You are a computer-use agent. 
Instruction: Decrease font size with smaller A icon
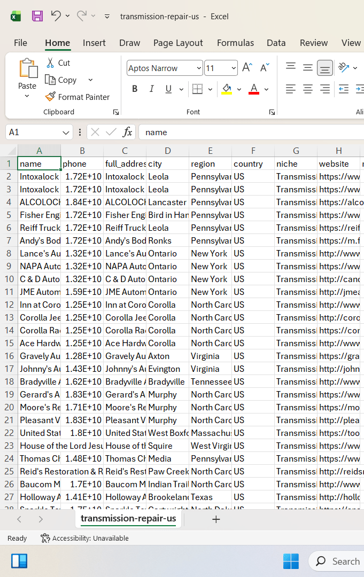265,68
